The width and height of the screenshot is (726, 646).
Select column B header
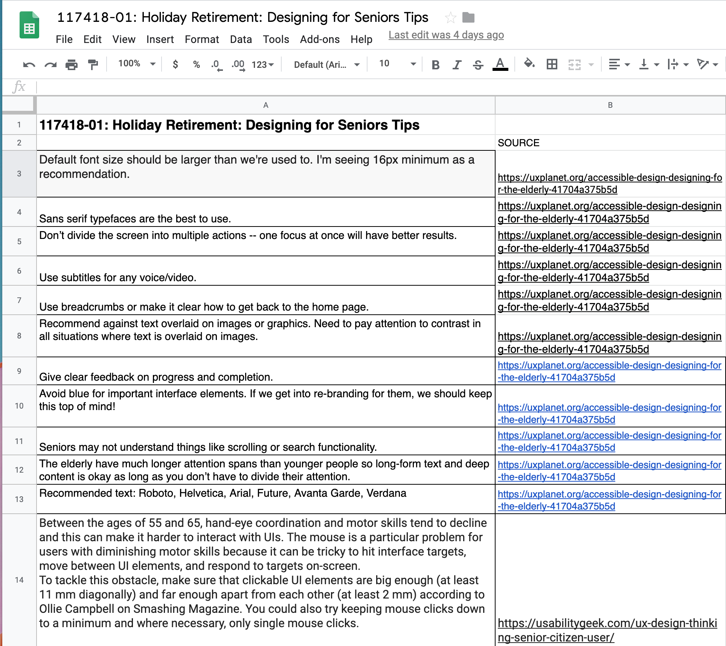coord(610,105)
